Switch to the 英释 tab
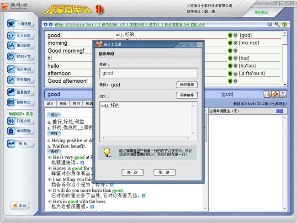Image resolution: width=297 pixels, height=223 pixels. pyautogui.click(x=63, y=103)
